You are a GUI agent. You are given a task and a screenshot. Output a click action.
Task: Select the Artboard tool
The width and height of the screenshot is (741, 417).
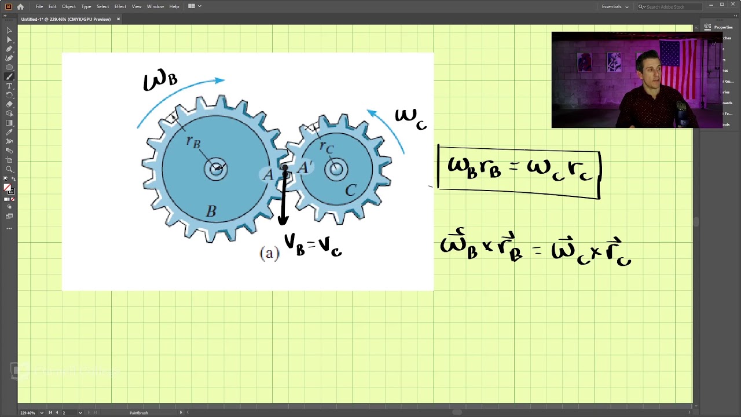[x=9, y=160]
